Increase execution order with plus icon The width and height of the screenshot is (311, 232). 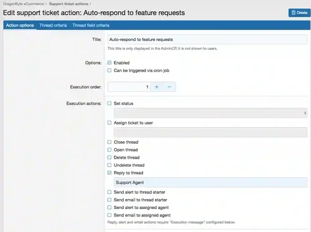coord(157,87)
